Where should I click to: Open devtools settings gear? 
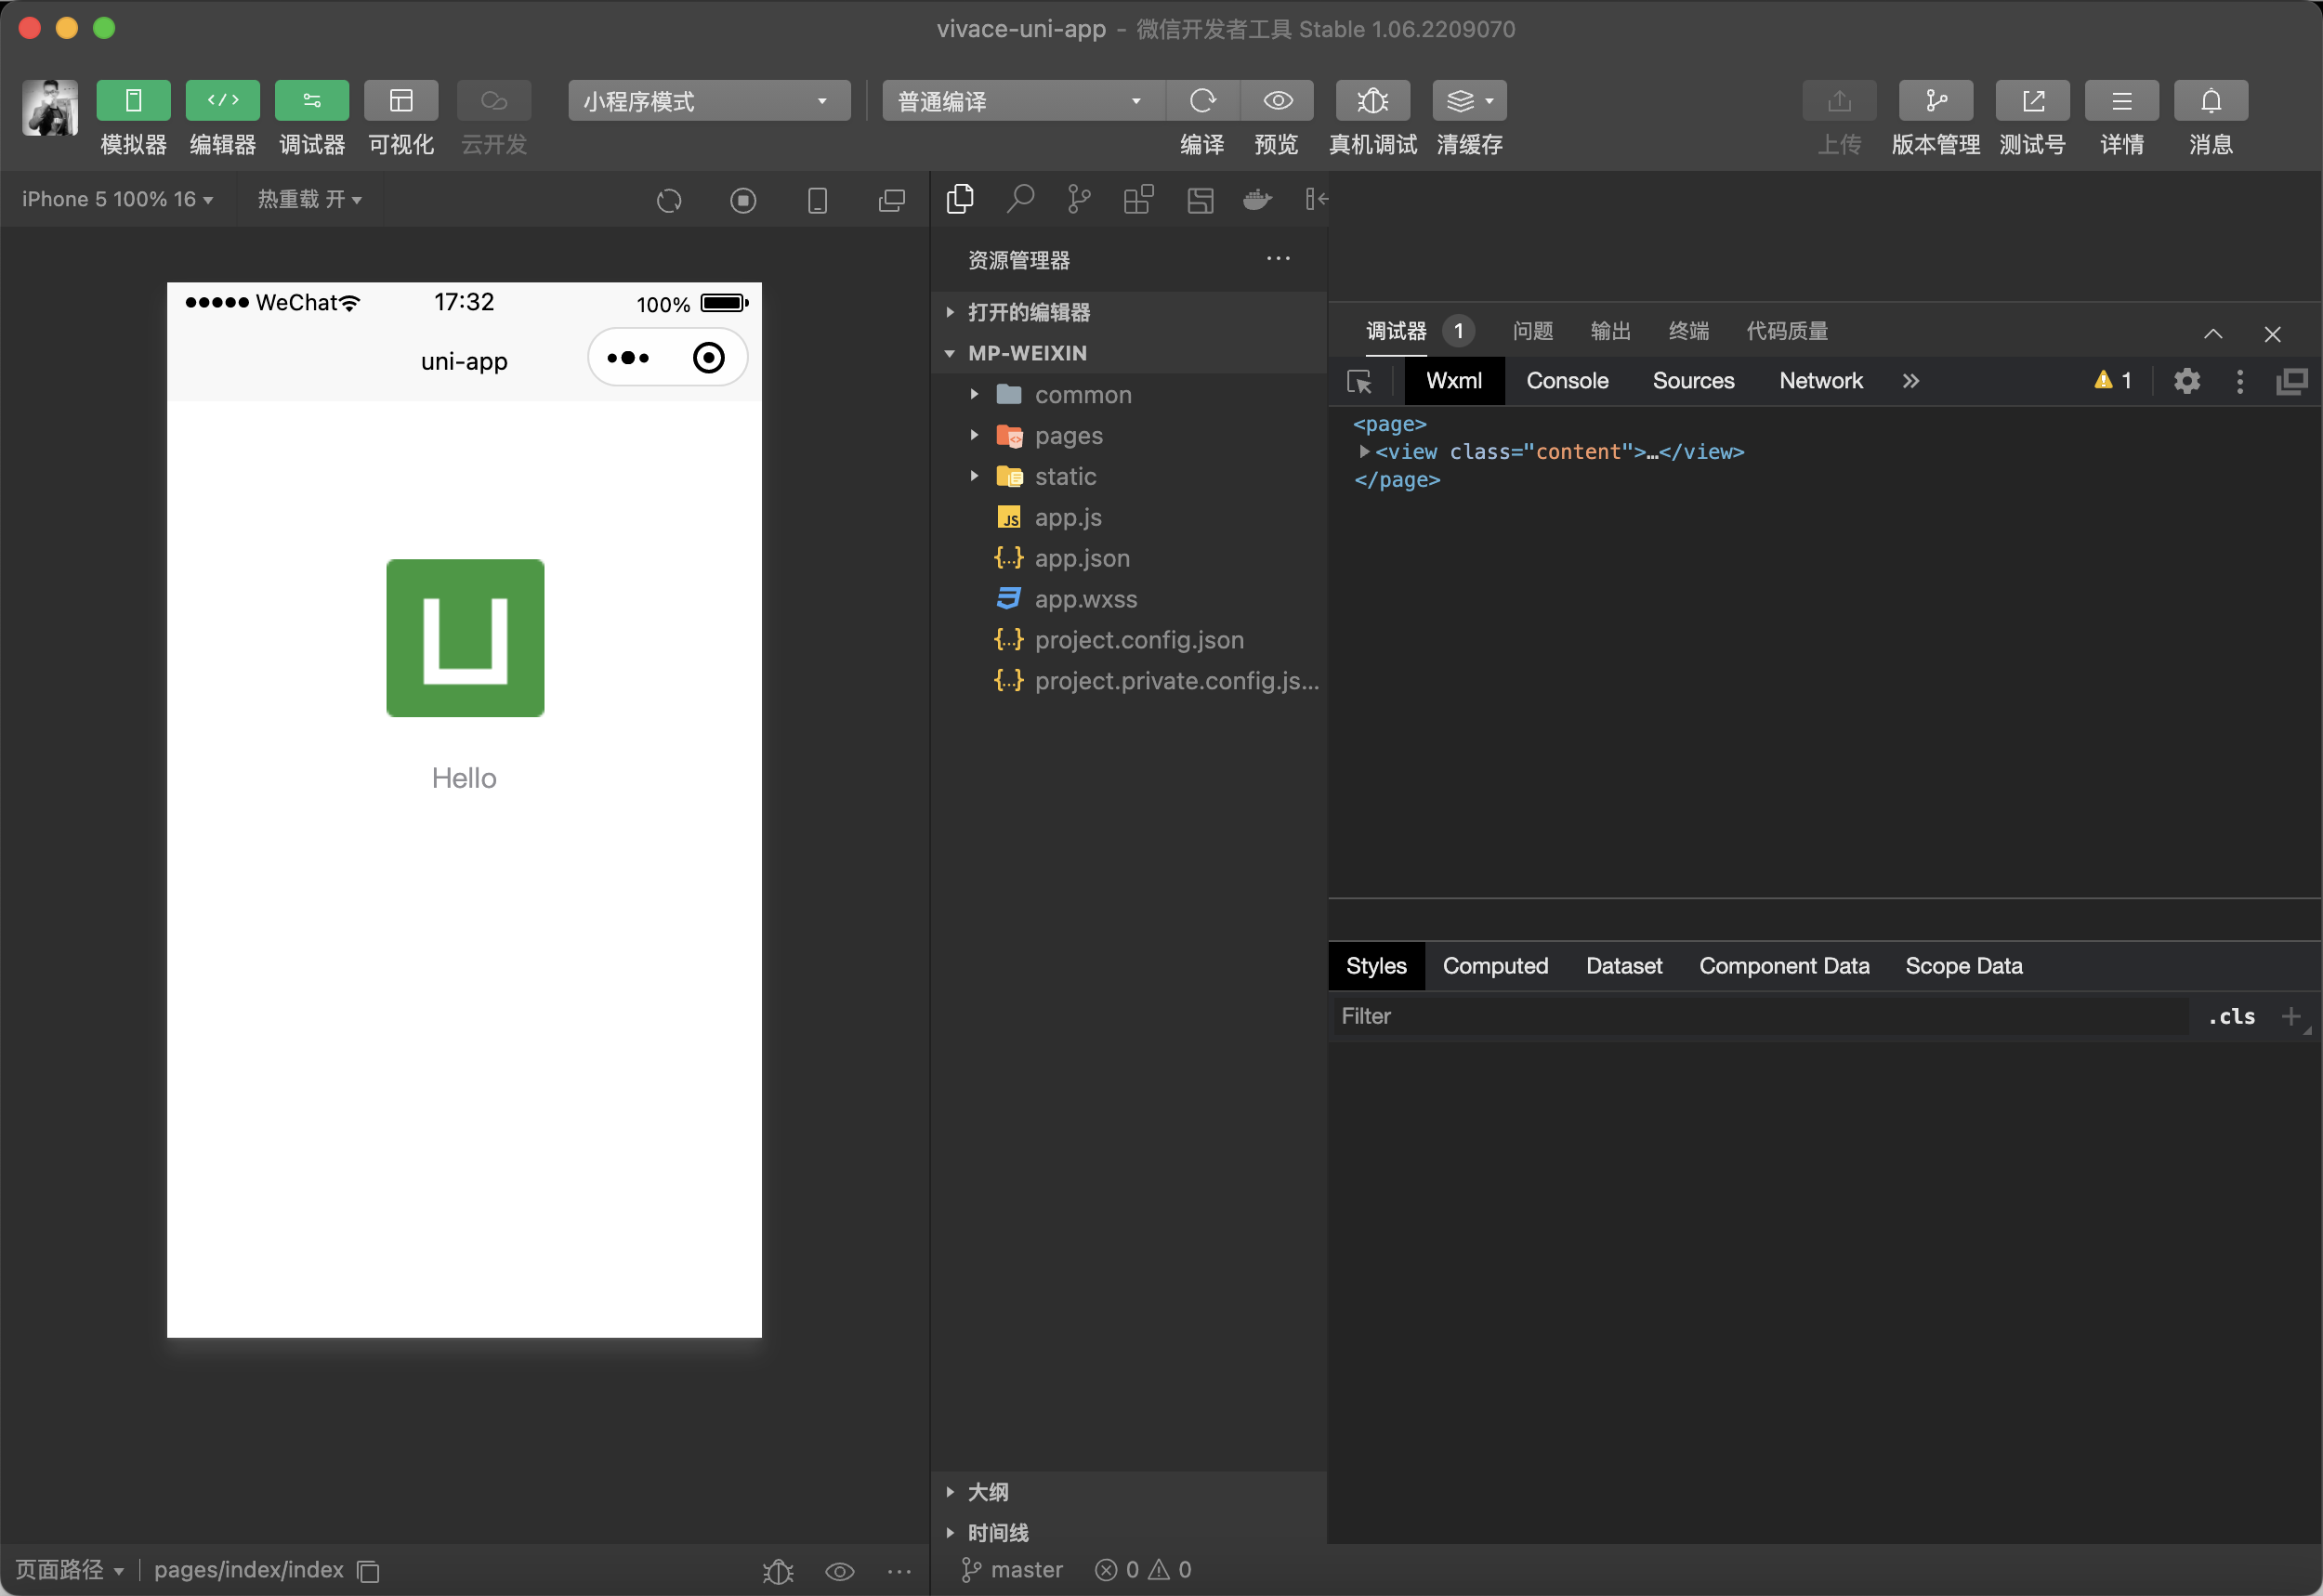(2187, 380)
